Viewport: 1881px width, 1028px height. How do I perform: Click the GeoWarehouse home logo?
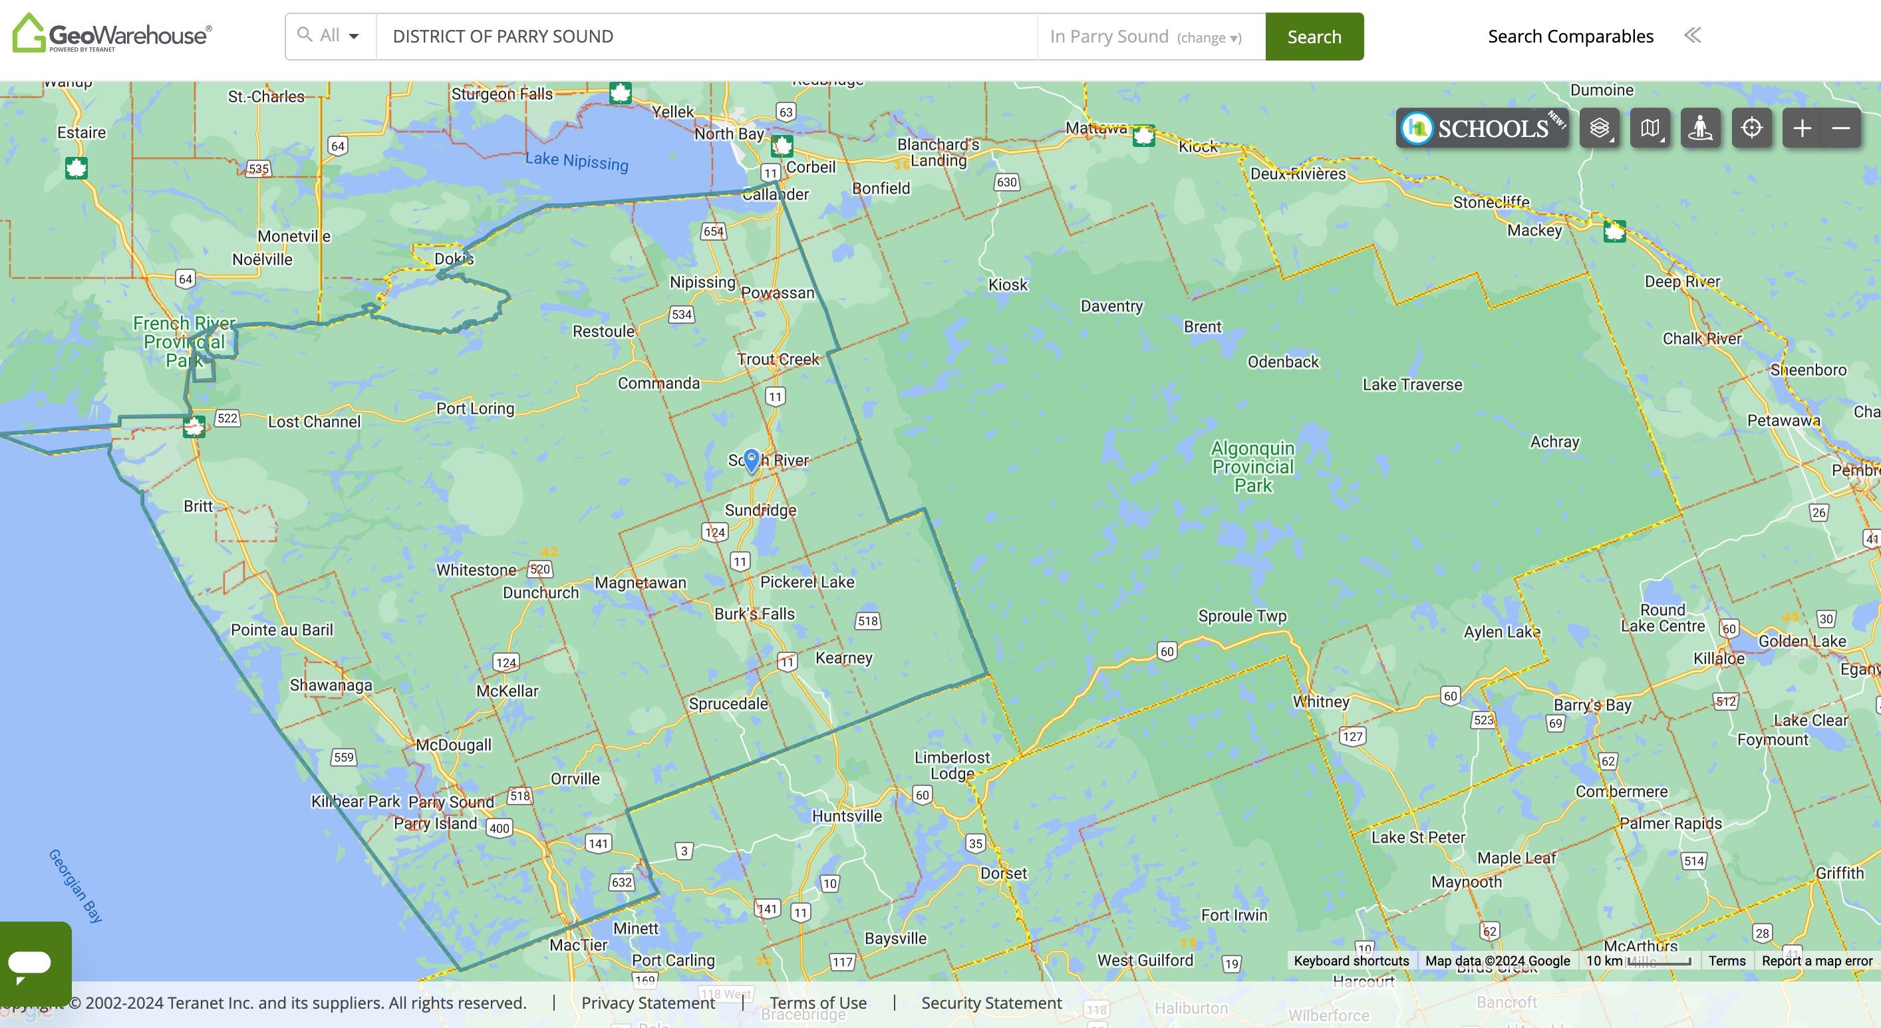click(x=112, y=34)
